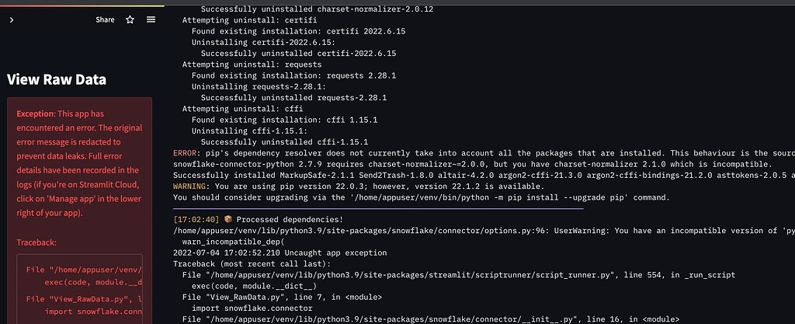Click 'Successfully uninstalled cffi-1.15.1' log line
Screen dimensions: 795x324
[x=284, y=142]
